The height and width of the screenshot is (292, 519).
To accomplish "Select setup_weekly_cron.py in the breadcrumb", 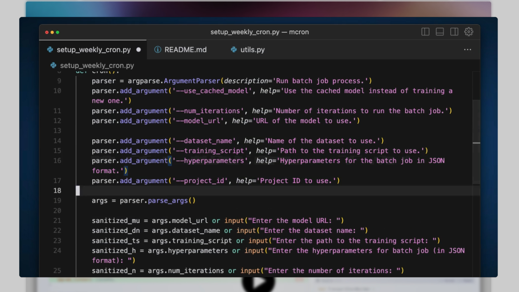I will coord(97,66).
